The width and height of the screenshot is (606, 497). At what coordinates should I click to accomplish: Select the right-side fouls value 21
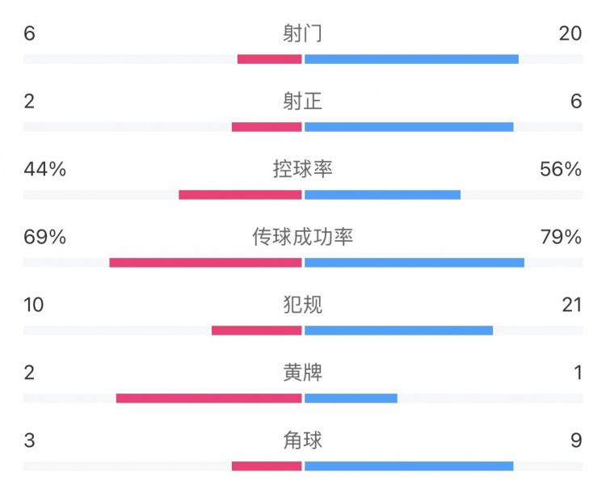(x=570, y=305)
